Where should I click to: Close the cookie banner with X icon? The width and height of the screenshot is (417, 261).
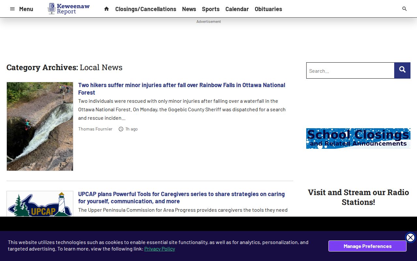point(410,238)
